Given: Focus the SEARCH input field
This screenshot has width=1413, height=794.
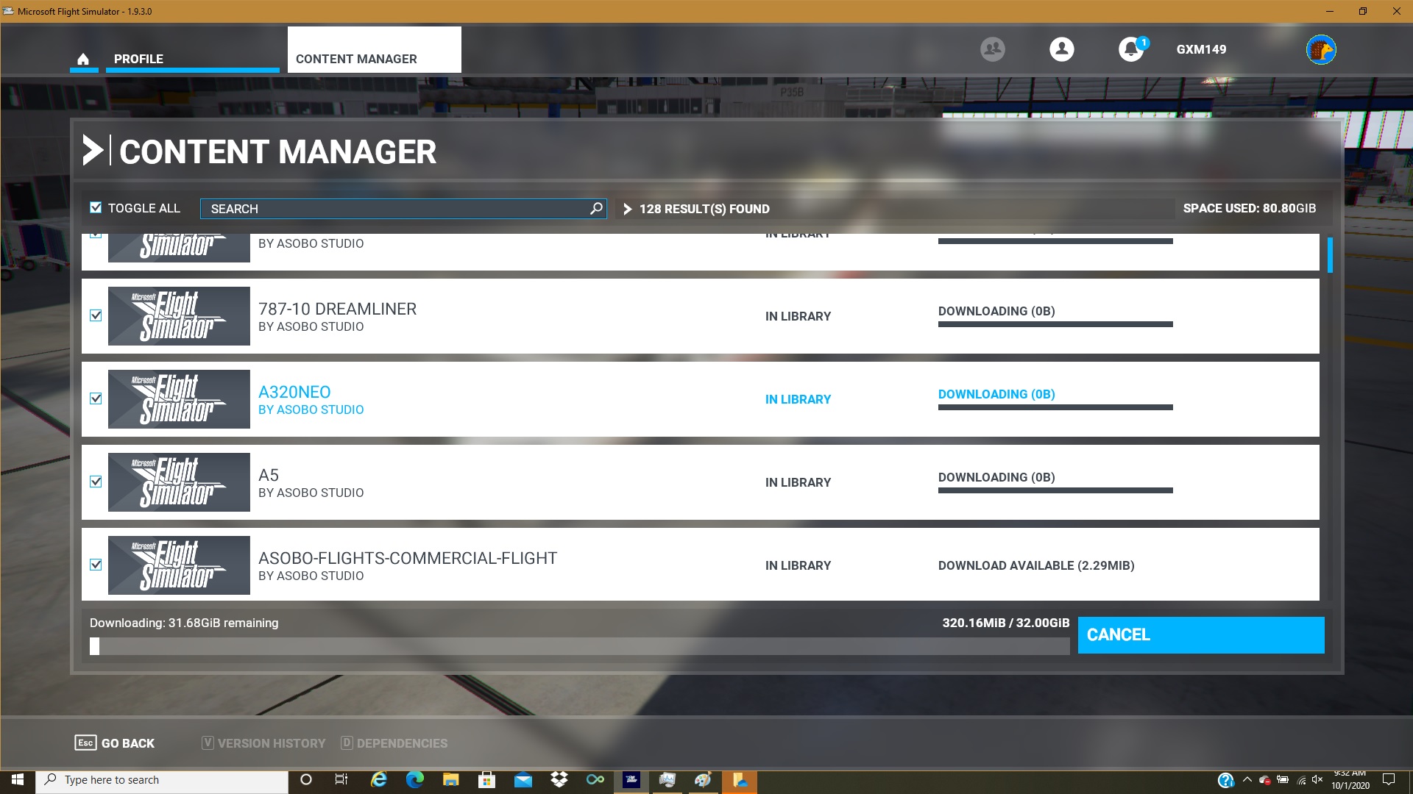Looking at the screenshot, I should pos(403,209).
